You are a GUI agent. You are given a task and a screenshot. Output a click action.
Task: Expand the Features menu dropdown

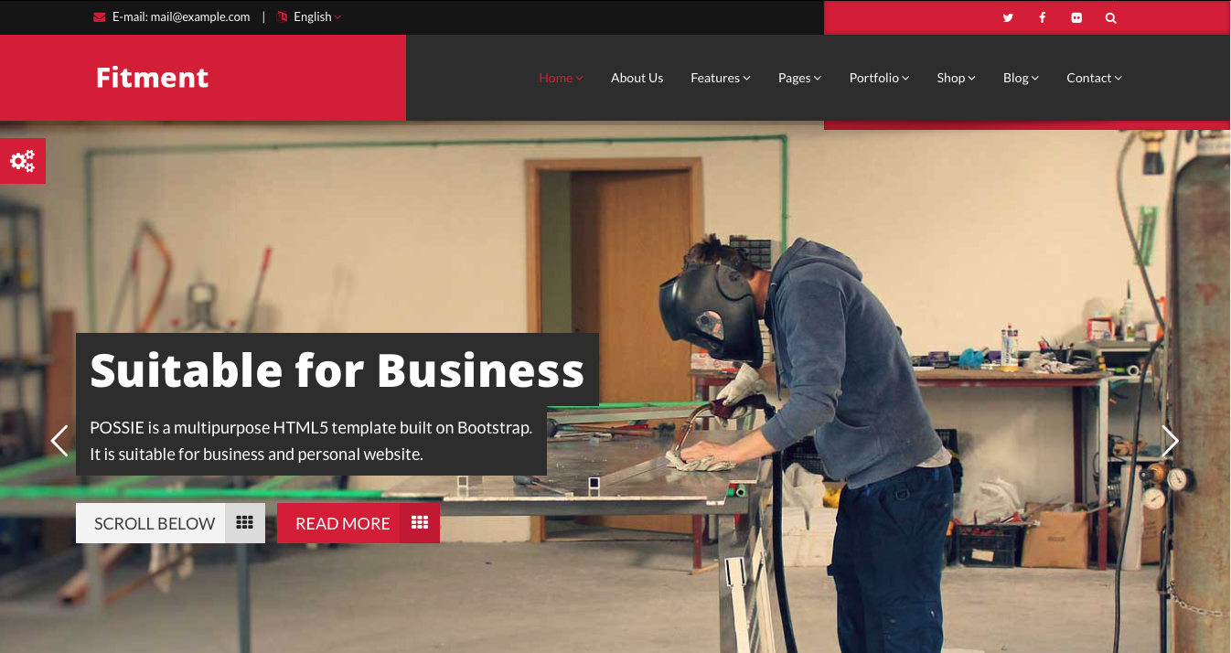coord(721,78)
